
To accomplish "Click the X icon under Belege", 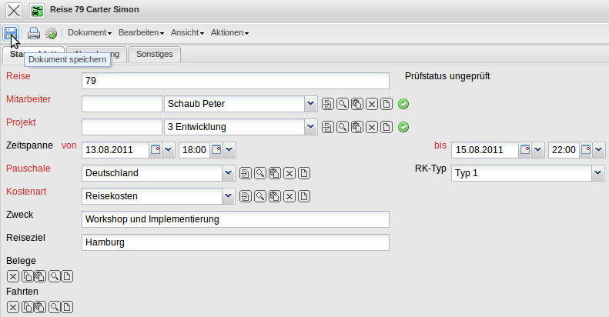I will point(13,277).
